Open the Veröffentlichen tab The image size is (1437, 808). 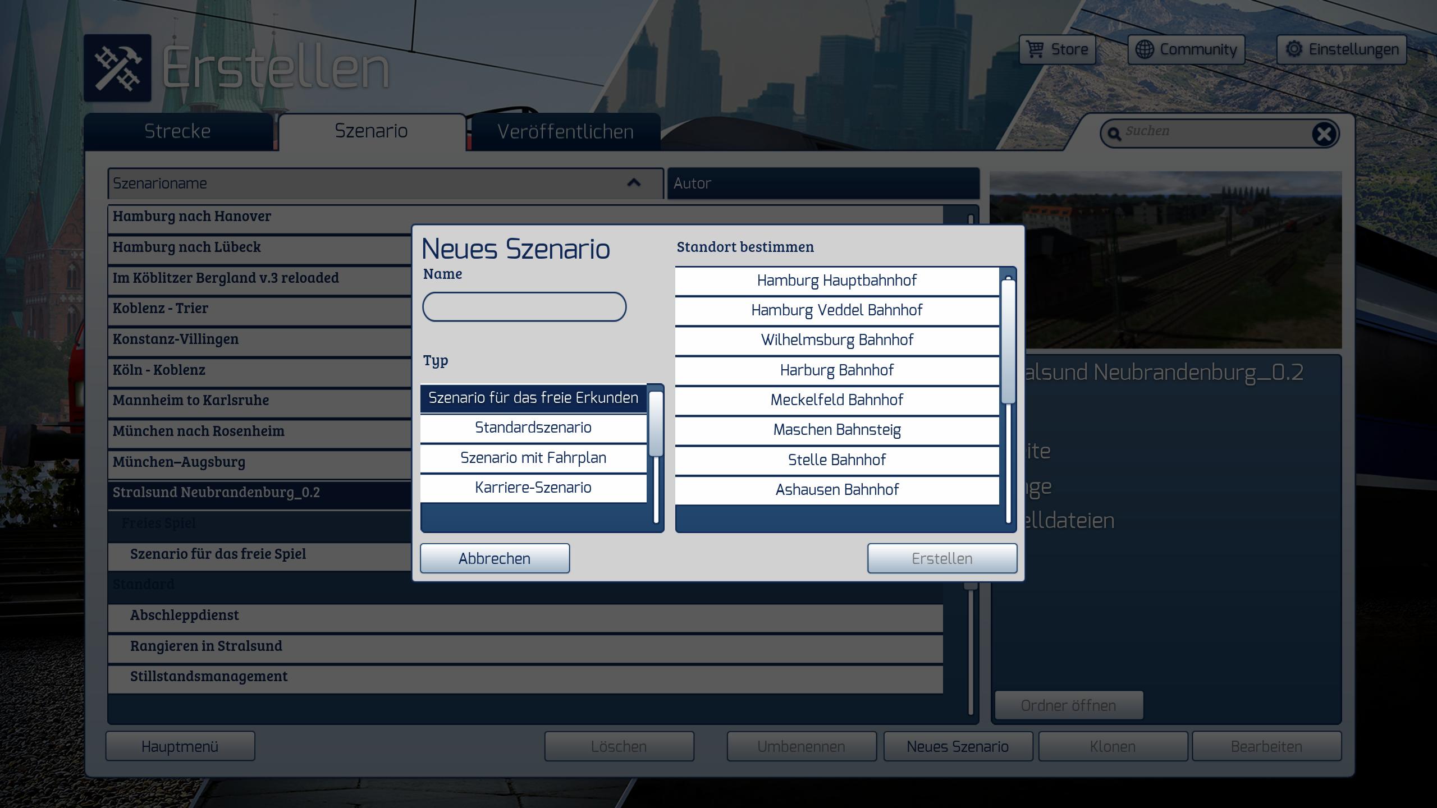click(565, 132)
